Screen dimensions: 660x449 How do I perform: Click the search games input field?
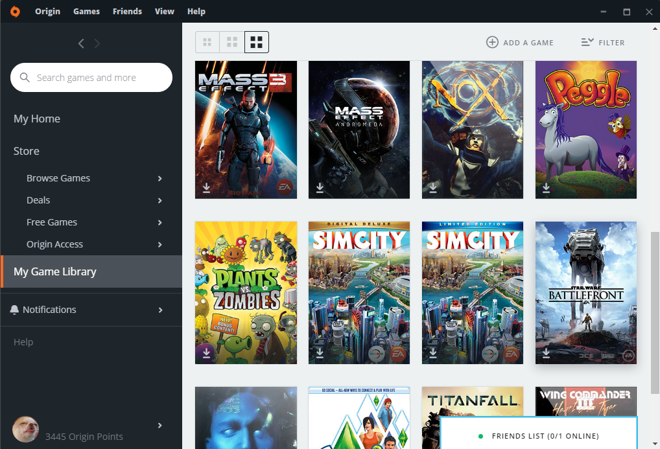coord(91,78)
